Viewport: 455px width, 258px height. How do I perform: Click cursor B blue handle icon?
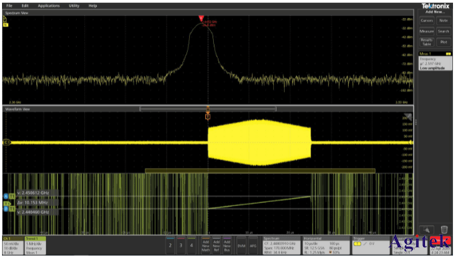click(6, 209)
